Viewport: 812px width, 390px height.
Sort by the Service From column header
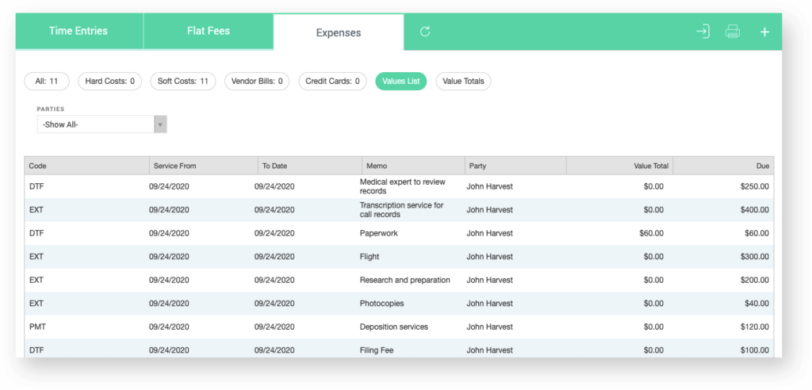pyautogui.click(x=204, y=166)
